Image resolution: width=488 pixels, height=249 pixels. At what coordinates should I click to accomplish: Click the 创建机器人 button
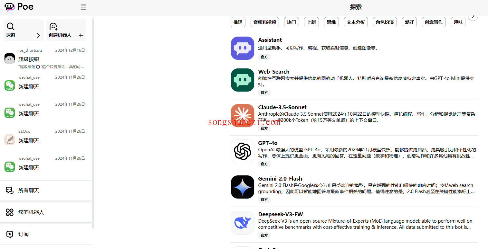click(66, 30)
